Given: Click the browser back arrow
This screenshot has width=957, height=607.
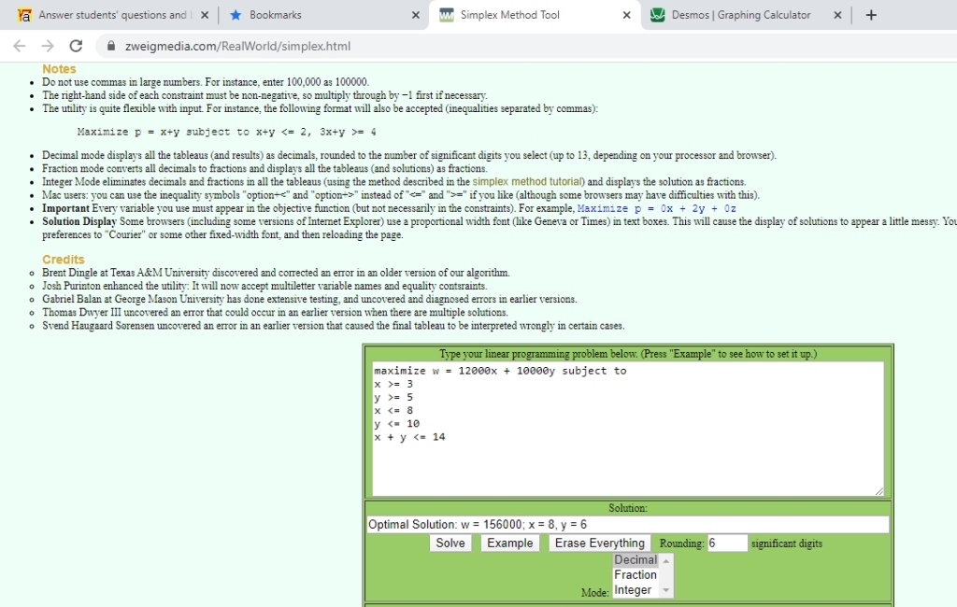Looking at the screenshot, I should click(x=20, y=46).
